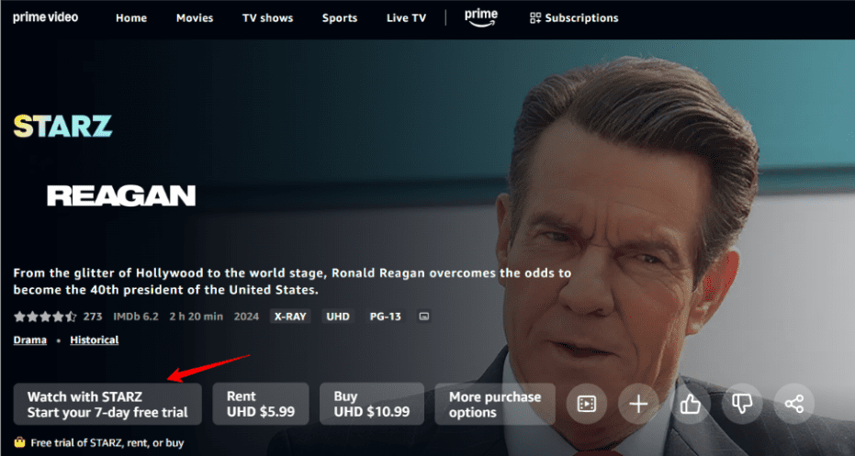Open the Drama genre link

click(x=30, y=340)
